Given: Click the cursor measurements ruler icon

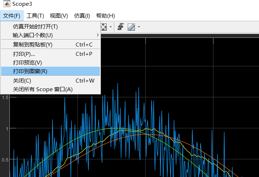Looking at the screenshot, I should (x=131, y=27).
